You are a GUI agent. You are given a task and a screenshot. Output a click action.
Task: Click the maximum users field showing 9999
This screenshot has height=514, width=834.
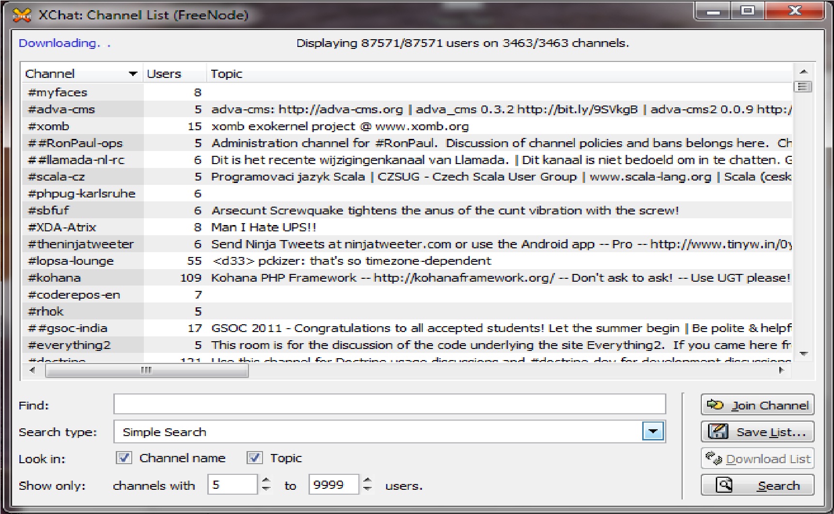click(334, 484)
